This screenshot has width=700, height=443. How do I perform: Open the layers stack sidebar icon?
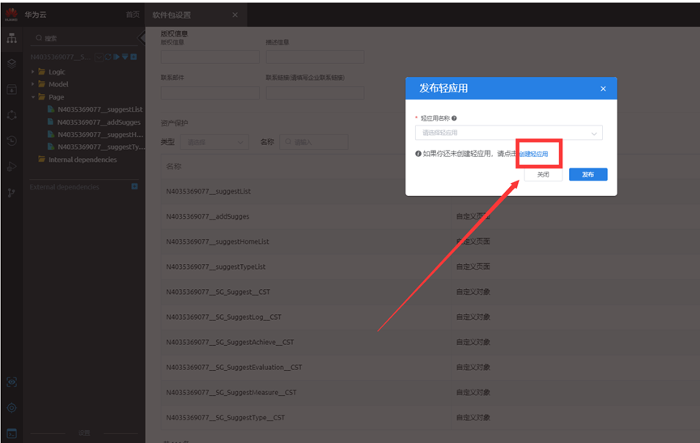coord(11,64)
